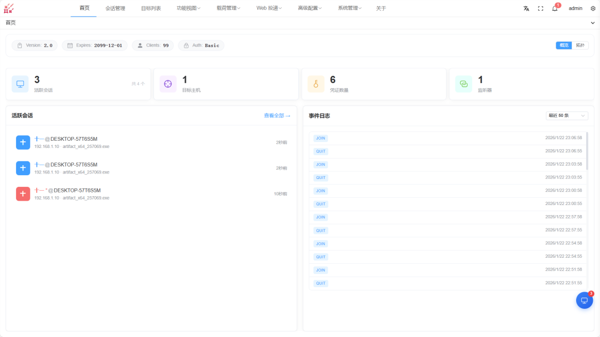Click the event log scrollbar
600x337 pixels.
[x=587, y=151]
